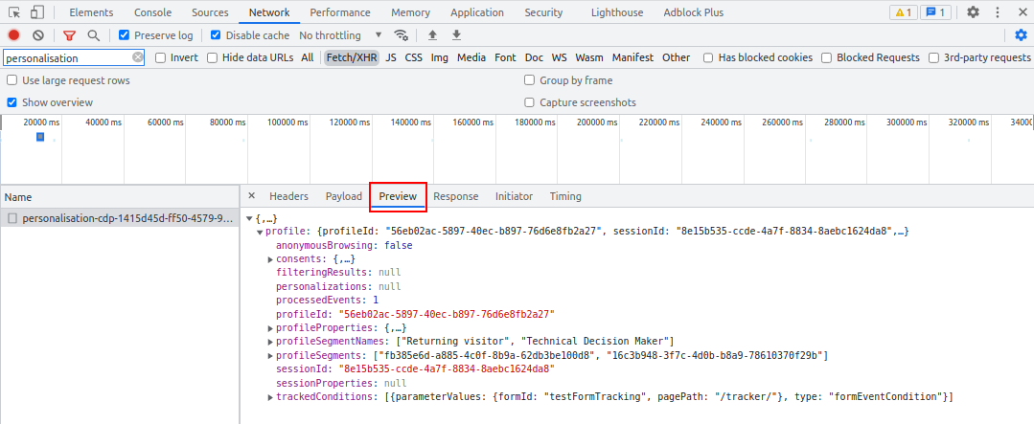
Task: Switch to the Elements panel tab
Action: [x=91, y=12]
